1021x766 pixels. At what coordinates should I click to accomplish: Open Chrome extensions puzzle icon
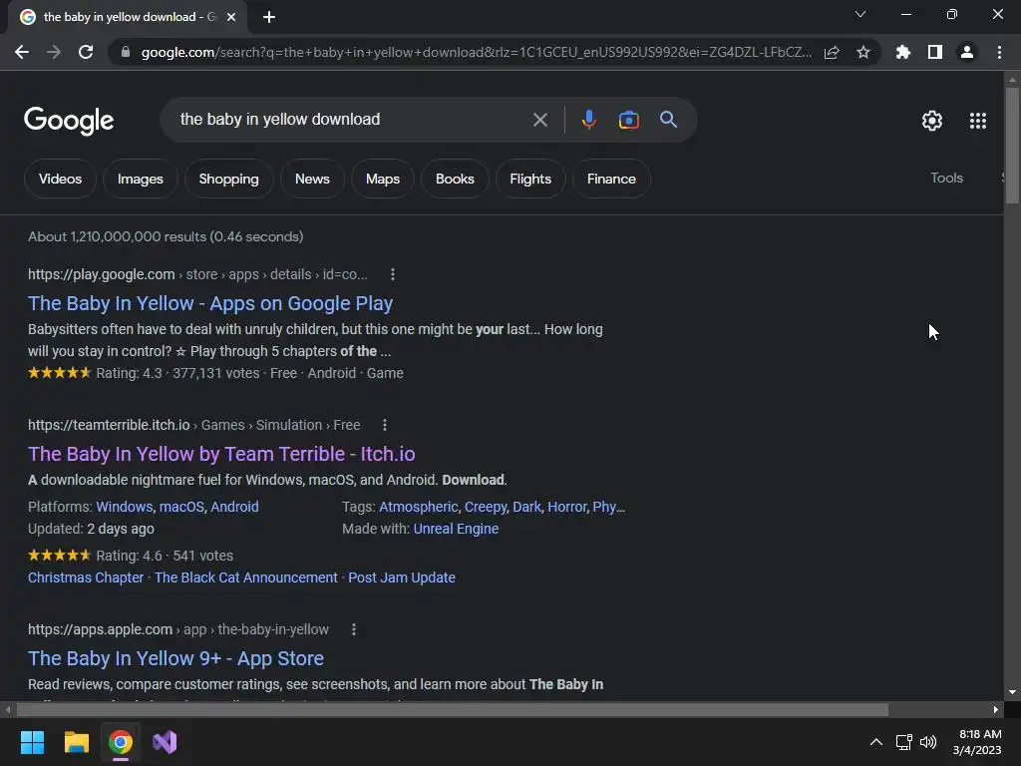pyautogui.click(x=903, y=52)
